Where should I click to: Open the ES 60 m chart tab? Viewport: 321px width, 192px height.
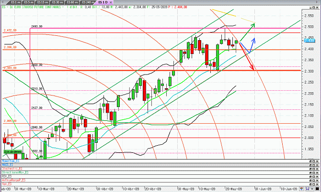pyautogui.click(x=72, y=2)
